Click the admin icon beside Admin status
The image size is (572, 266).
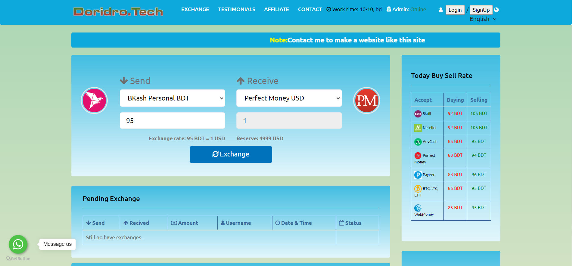pyautogui.click(x=389, y=9)
